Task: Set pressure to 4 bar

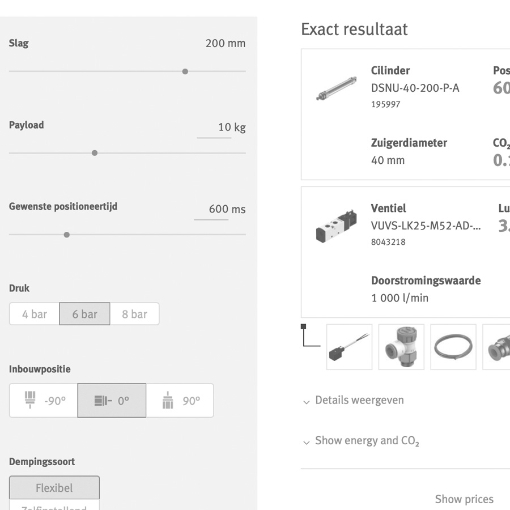Action: point(35,314)
